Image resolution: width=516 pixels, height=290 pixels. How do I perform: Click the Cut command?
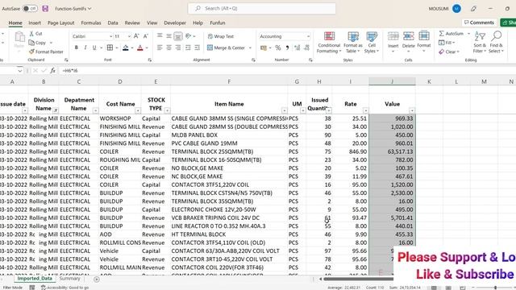(x=35, y=34)
